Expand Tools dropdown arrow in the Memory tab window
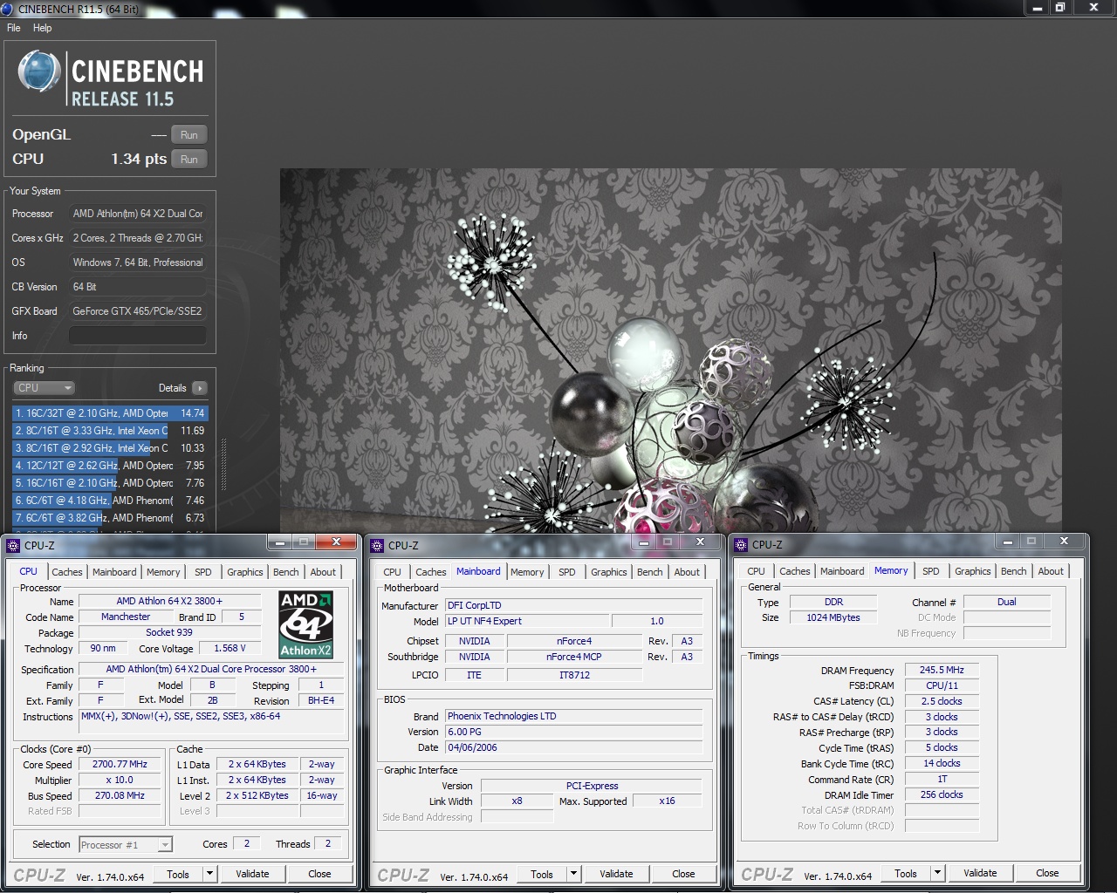Image resolution: width=1117 pixels, height=893 pixels. click(x=937, y=873)
